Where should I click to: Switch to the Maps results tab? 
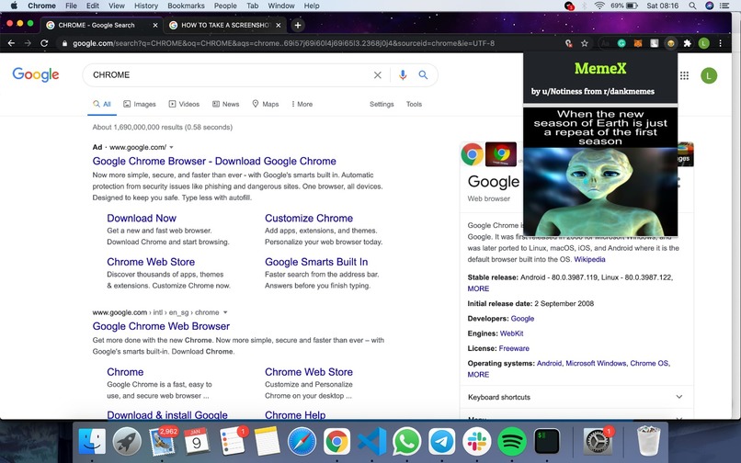(265, 104)
